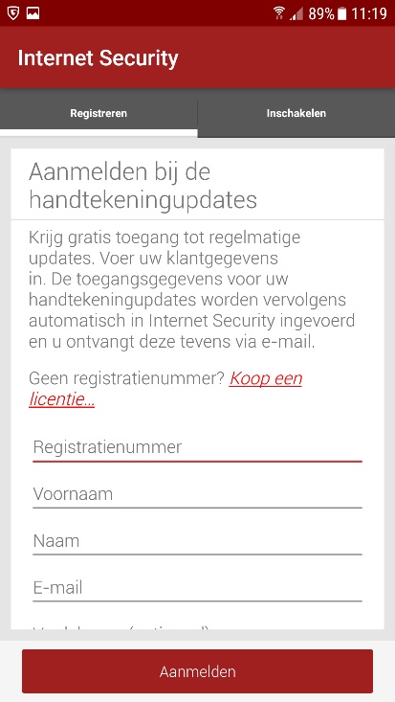The width and height of the screenshot is (395, 702).
Task: Tap the G DATA shield status icon
Action: coord(13,13)
